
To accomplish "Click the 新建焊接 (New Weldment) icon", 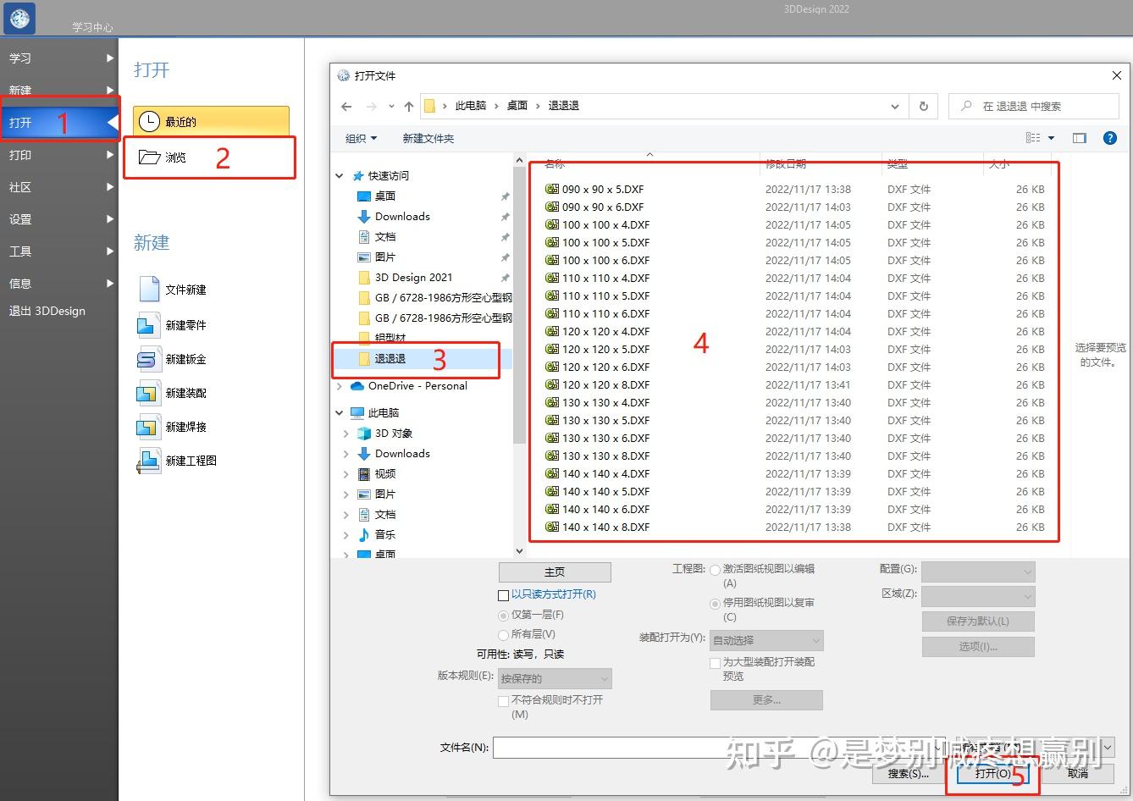I will (148, 426).
